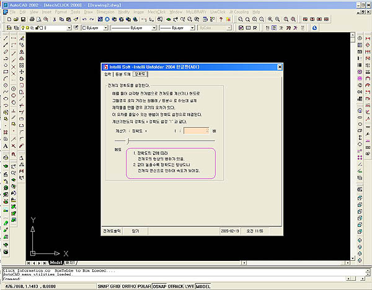Screen dimensions: 372x290
Task: Toggle GRID display in the status bar
Action: [x=115, y=286]
